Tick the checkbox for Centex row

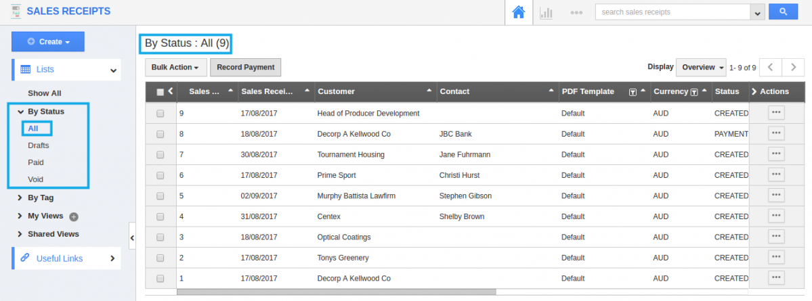tap(161, 216)
